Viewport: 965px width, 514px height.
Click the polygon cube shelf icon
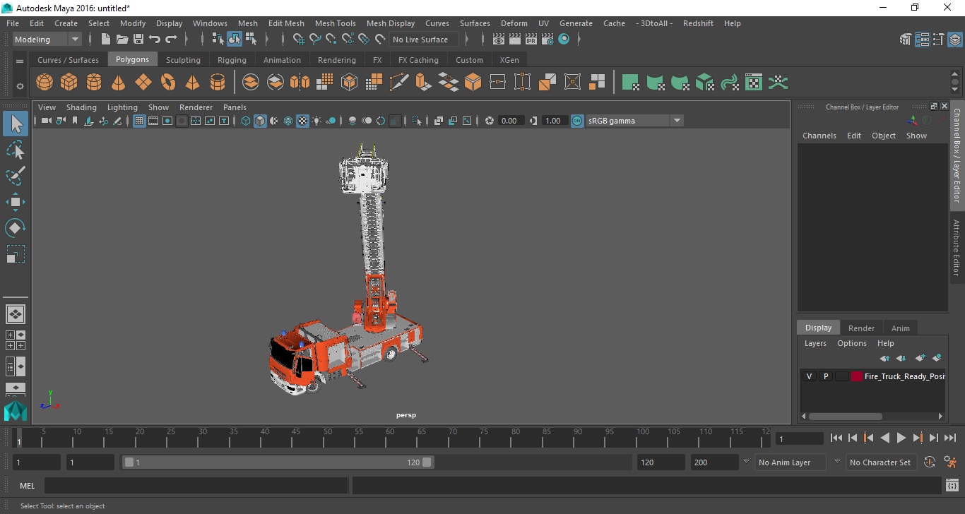(69, 83)
